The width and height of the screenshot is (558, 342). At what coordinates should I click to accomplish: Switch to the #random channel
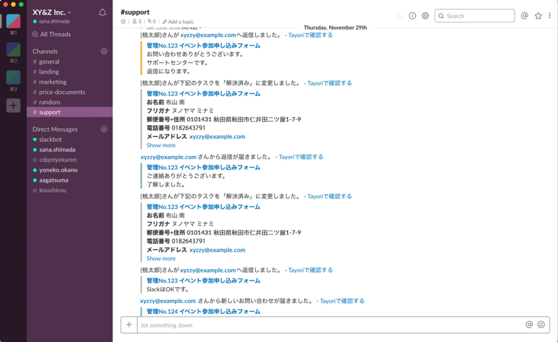[48, 102]
